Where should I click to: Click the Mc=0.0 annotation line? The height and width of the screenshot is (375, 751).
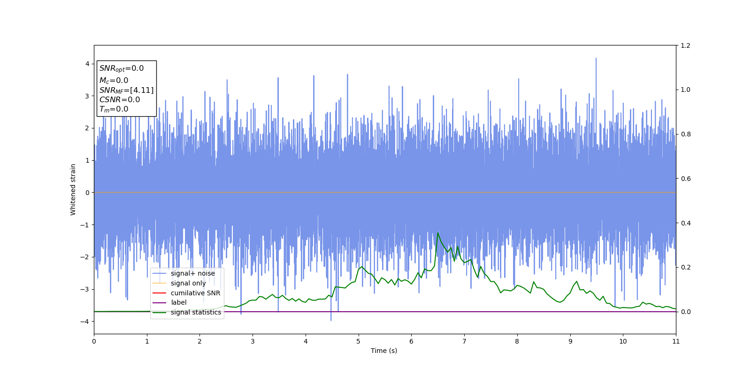(114, 81)
